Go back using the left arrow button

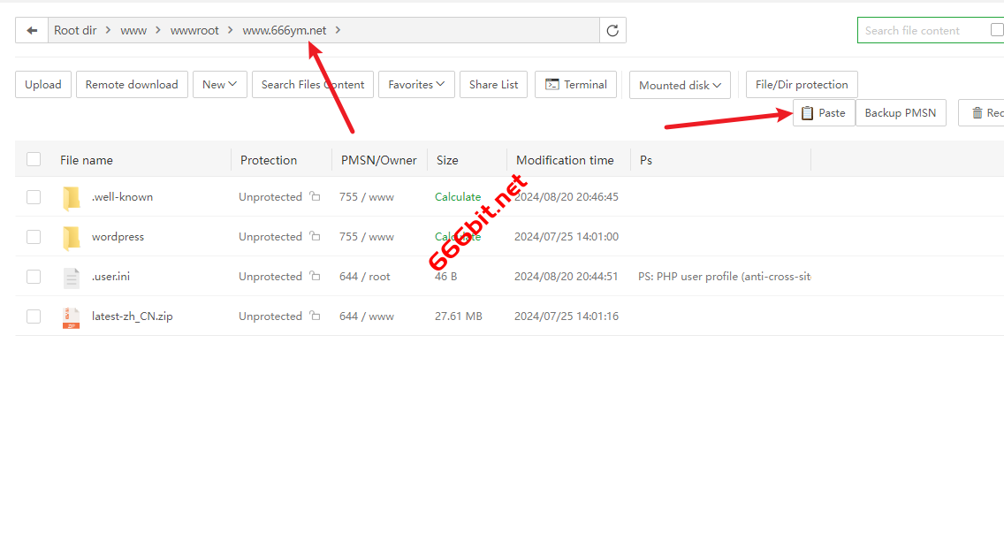pyautogui.click(x=31, y=29)
